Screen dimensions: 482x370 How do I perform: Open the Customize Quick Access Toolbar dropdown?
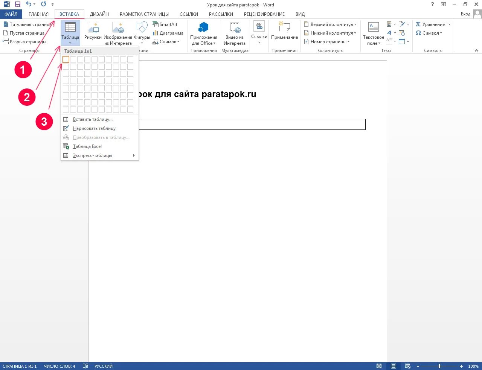[52, 5]
